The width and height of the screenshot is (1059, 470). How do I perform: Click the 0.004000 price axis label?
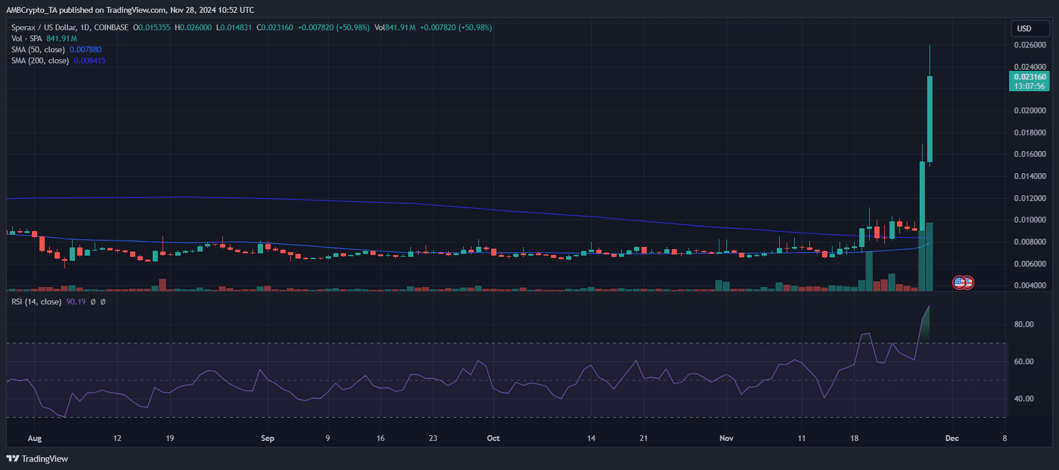[1030, 285]
